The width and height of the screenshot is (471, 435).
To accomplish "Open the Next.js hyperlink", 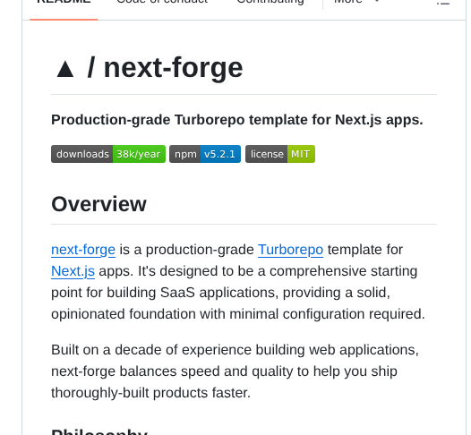I will tap(73, 271).
